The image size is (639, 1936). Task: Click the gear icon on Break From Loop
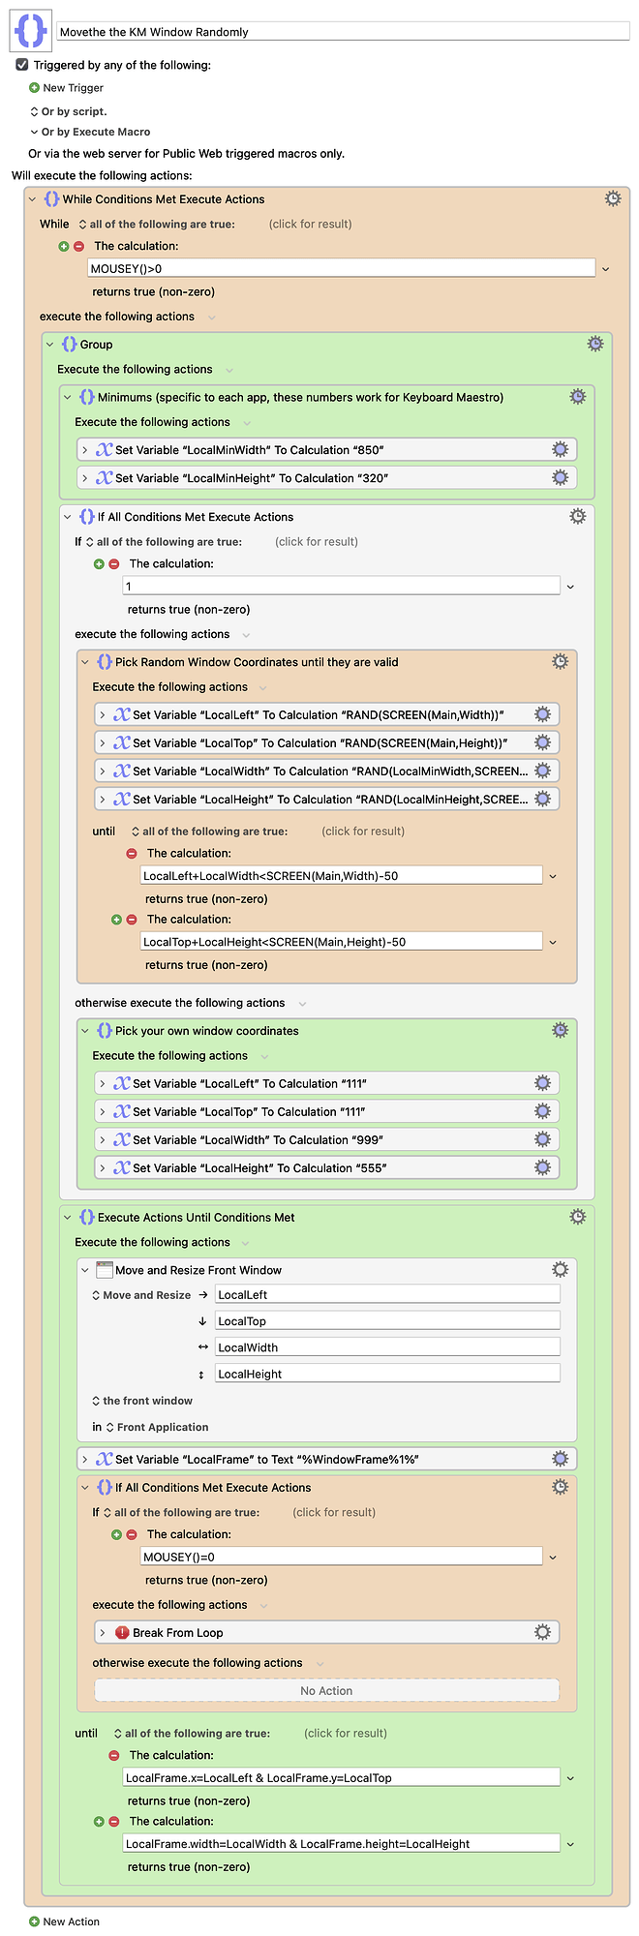[x=541, y=1632]
